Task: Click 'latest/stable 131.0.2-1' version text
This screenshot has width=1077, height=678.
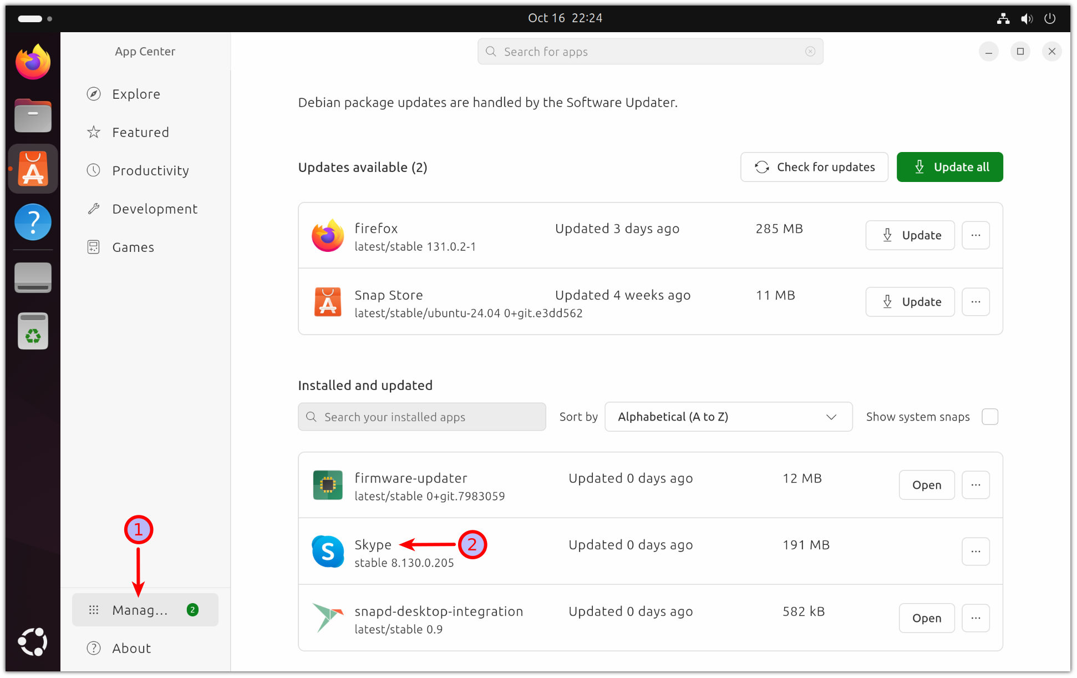Action: tap(415, 246)
